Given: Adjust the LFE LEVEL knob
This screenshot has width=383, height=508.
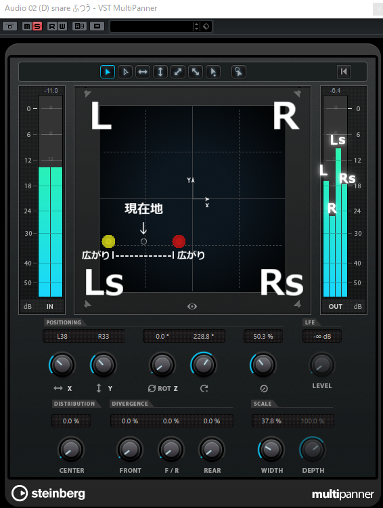Looking at the screenshot, I should pyautogui.click(x=322, y=365).
